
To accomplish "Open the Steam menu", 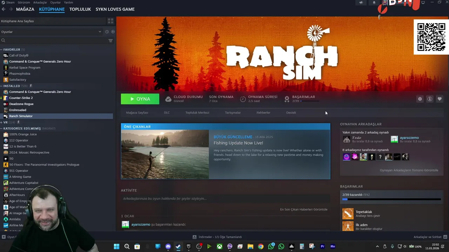I will (x=10, y=2).
